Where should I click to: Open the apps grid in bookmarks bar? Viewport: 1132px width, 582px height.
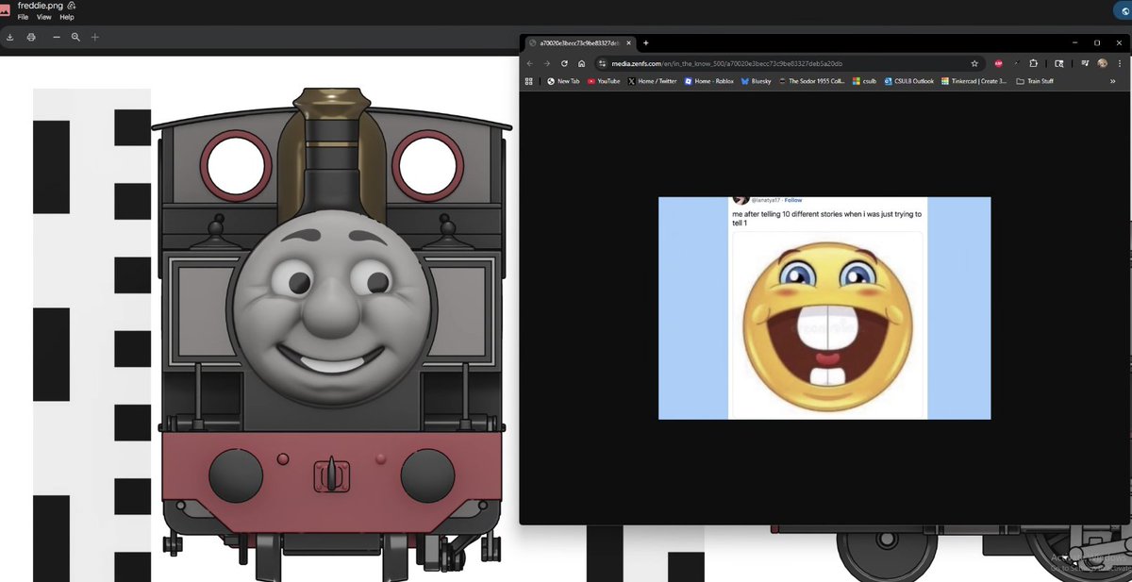528,81
